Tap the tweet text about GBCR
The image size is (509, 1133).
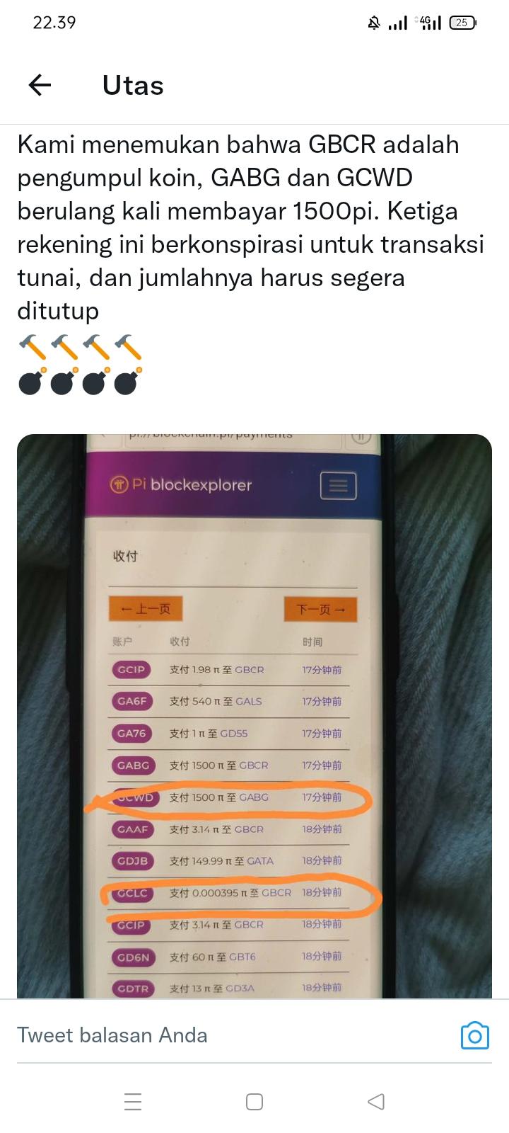(x=251, y=227)
